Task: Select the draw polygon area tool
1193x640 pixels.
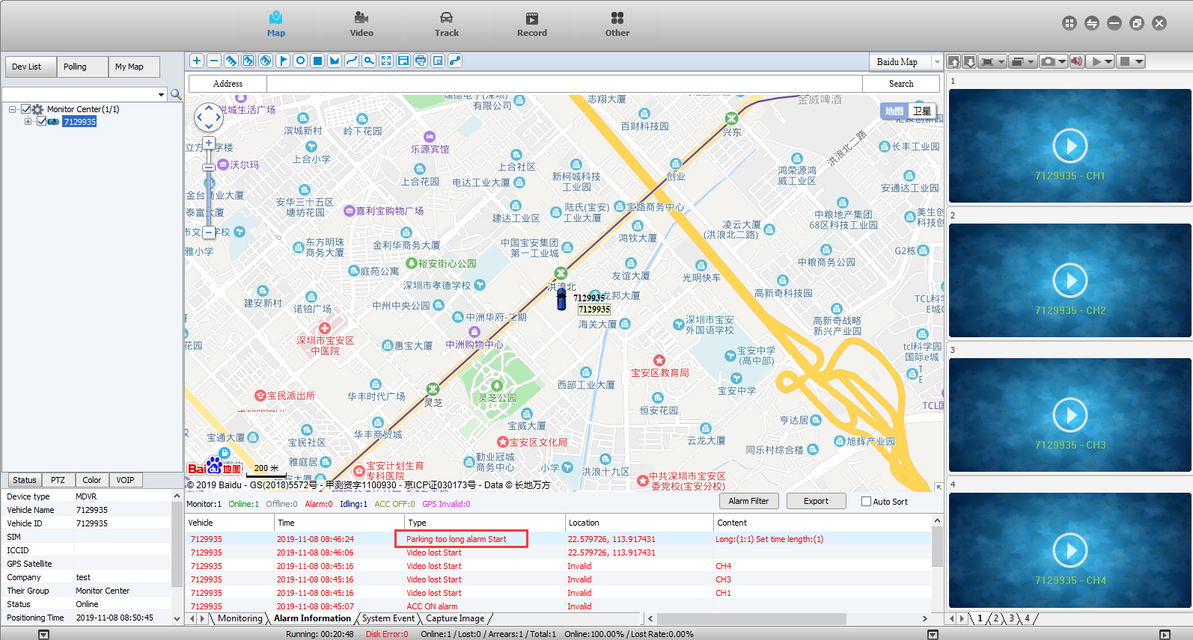Action: [x=335, y=61]
